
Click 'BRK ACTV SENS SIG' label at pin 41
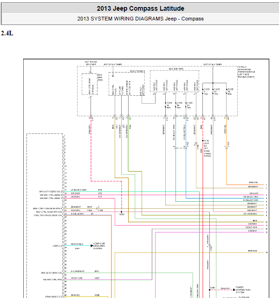coord(52,273)
